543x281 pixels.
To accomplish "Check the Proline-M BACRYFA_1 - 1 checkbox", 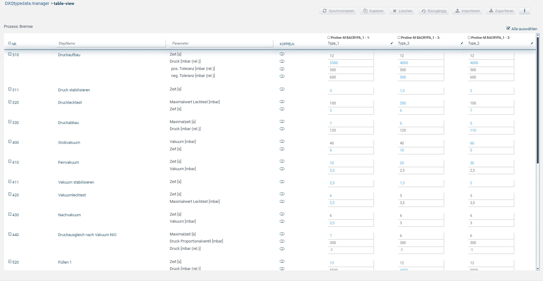I will tap(329, 38).
